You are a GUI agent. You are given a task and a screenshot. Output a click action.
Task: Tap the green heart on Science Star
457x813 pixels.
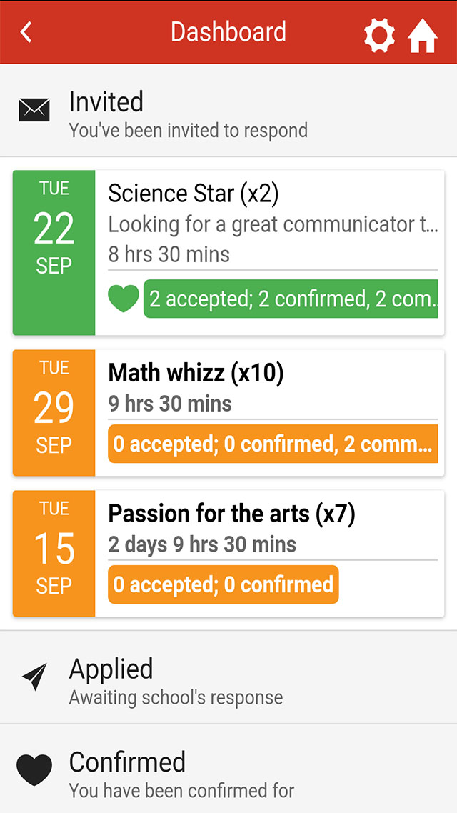click(123, 299)
